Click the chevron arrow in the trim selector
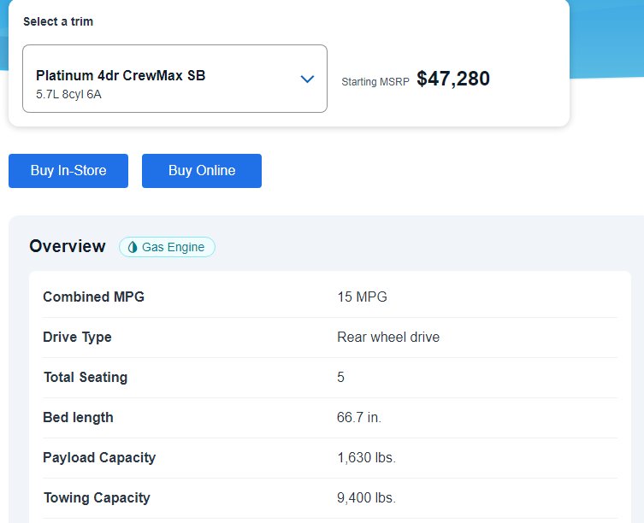 (x=307, y=79)
